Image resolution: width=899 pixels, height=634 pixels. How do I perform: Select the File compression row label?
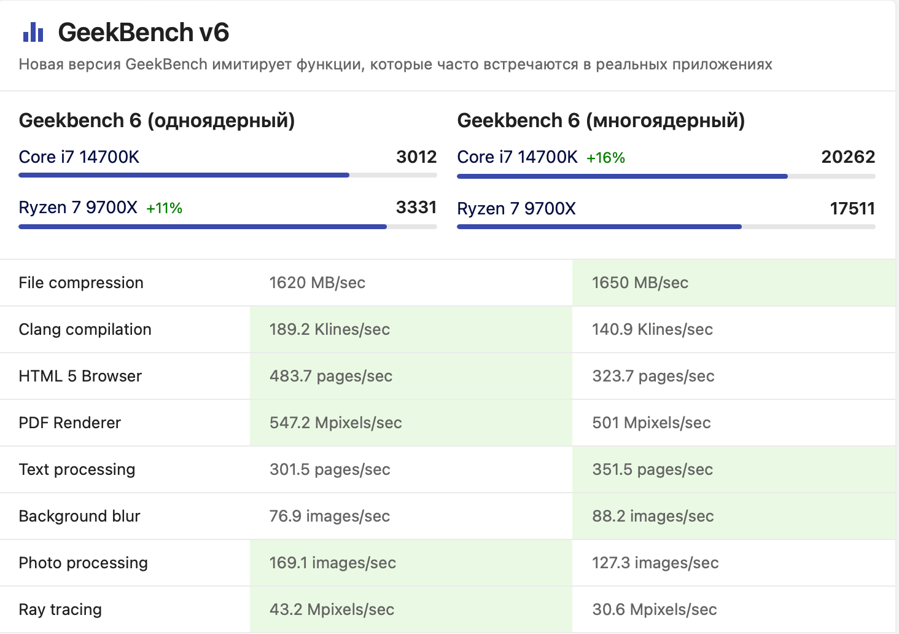click(x=81, y=283)
